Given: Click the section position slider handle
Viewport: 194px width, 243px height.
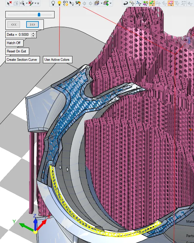Looking at the screenshot, I should tap(39, 14).
